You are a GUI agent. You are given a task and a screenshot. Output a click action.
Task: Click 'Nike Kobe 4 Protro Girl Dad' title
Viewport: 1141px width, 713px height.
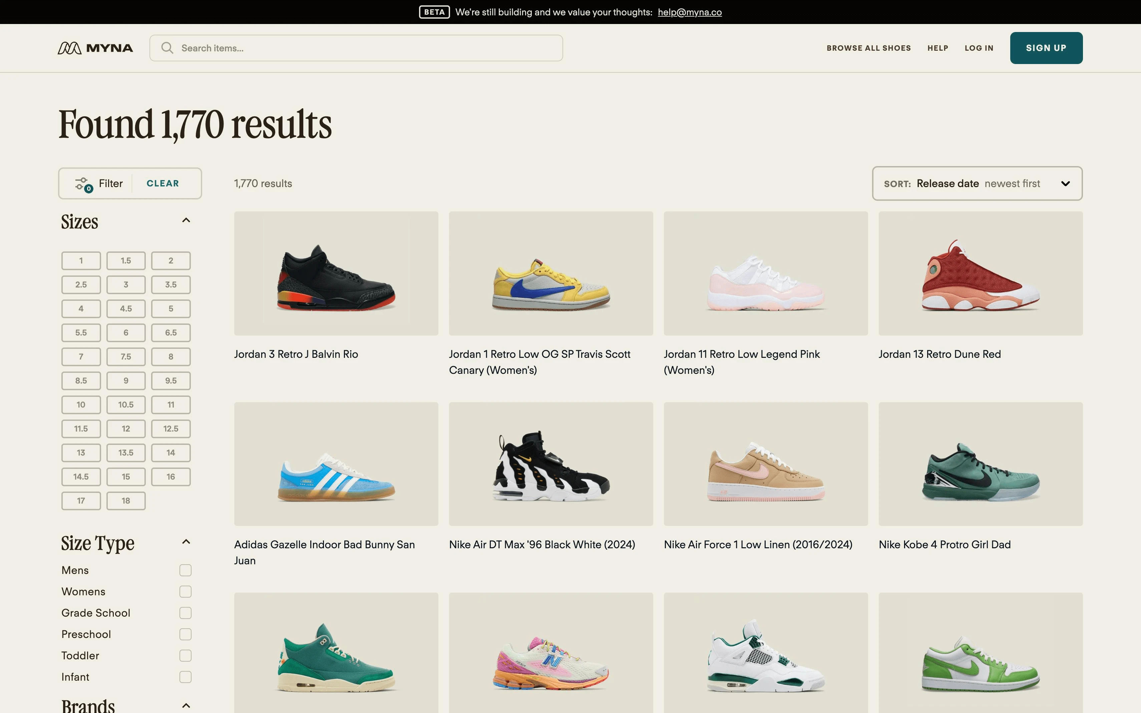tap(944, 545)
